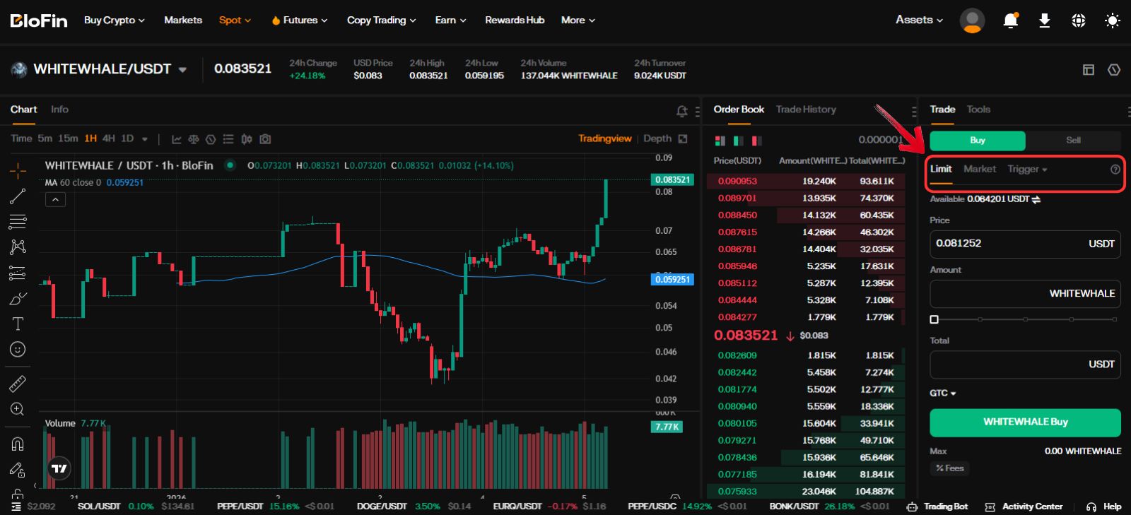Click the download app icon
Image resolution: width=1131 pixels, height=515 pixels.
tap(1044, 20)
